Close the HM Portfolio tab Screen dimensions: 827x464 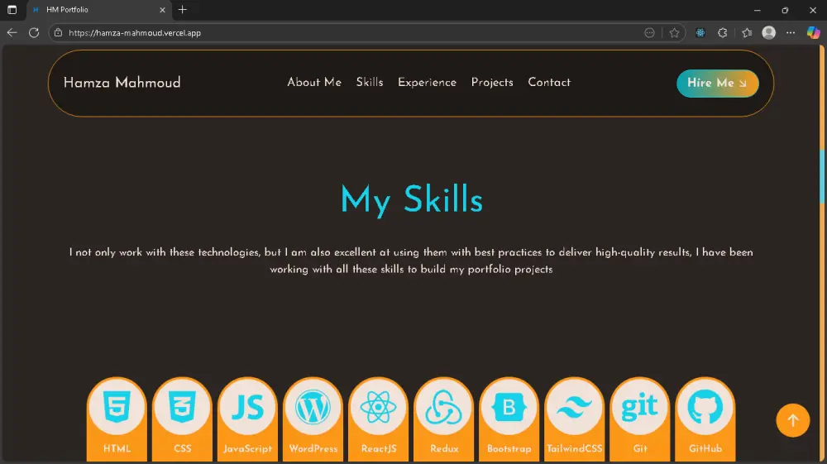pyautogui.click(x=162, y=9)
